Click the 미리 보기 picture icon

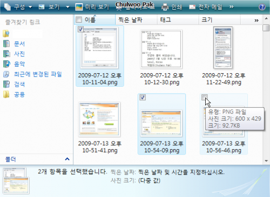(79, 7)
